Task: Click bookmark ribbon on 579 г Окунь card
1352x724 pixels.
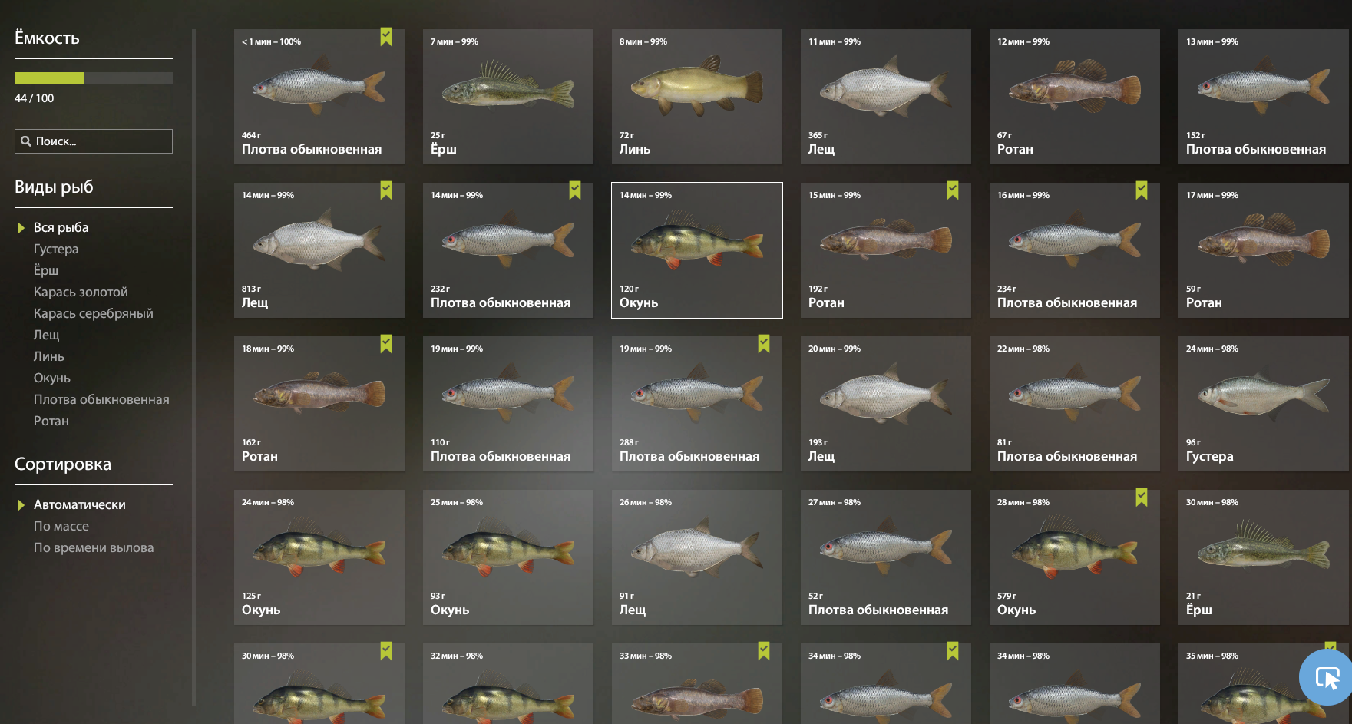Action: (x=1142, y=498)
